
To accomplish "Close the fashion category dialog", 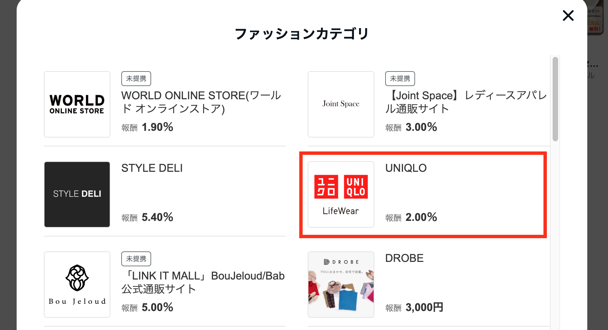I will (568, 16).
